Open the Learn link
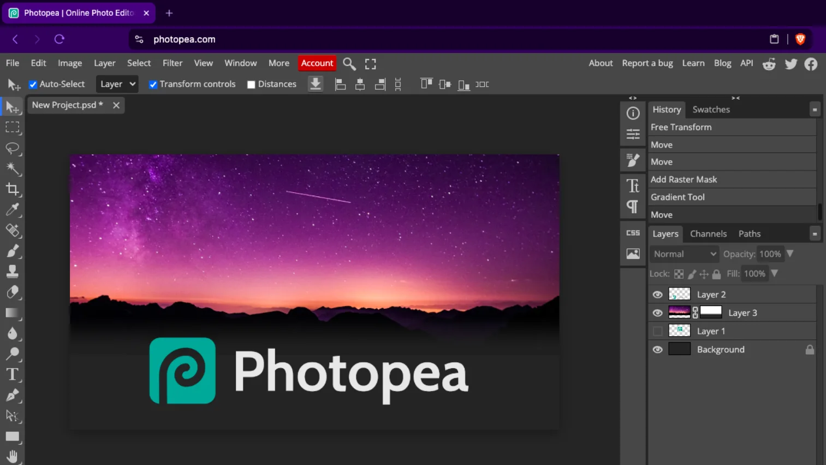Image resolution: width=826 pixels, height=465 pixels. point(693,63)
